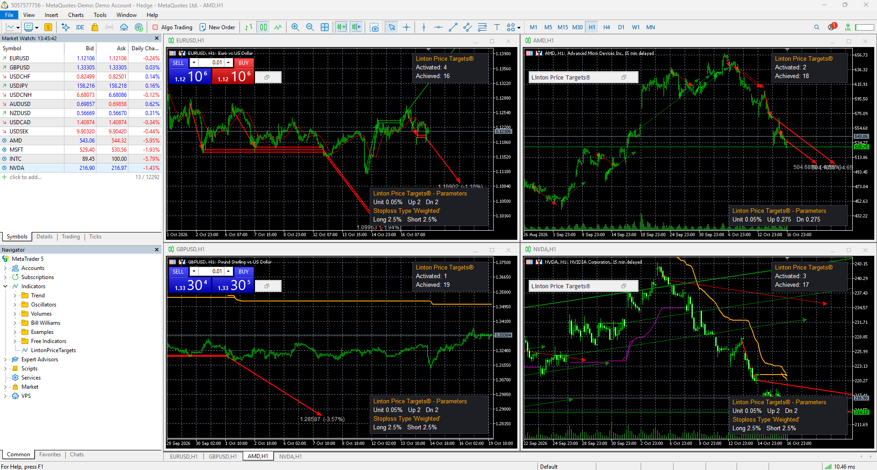Click the EURUSD volume input field
This screenshot has height=470, width=877.
pos(211,63)
